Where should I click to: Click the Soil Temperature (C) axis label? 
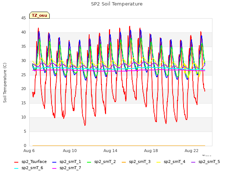coord(5,83)
